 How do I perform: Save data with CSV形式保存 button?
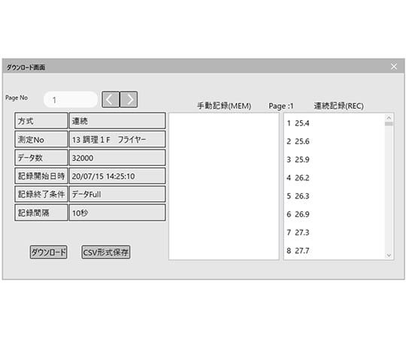[106, 252]
